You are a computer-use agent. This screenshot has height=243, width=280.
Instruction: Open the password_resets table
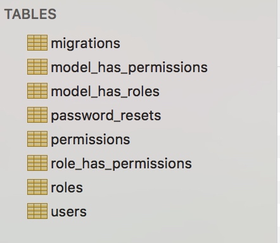[106, 116]
